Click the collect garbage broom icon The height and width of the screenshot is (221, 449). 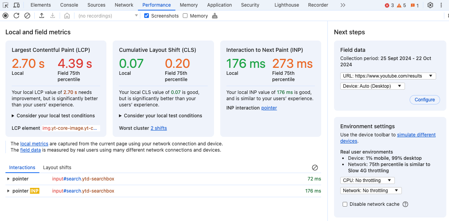tap(215, 16)
